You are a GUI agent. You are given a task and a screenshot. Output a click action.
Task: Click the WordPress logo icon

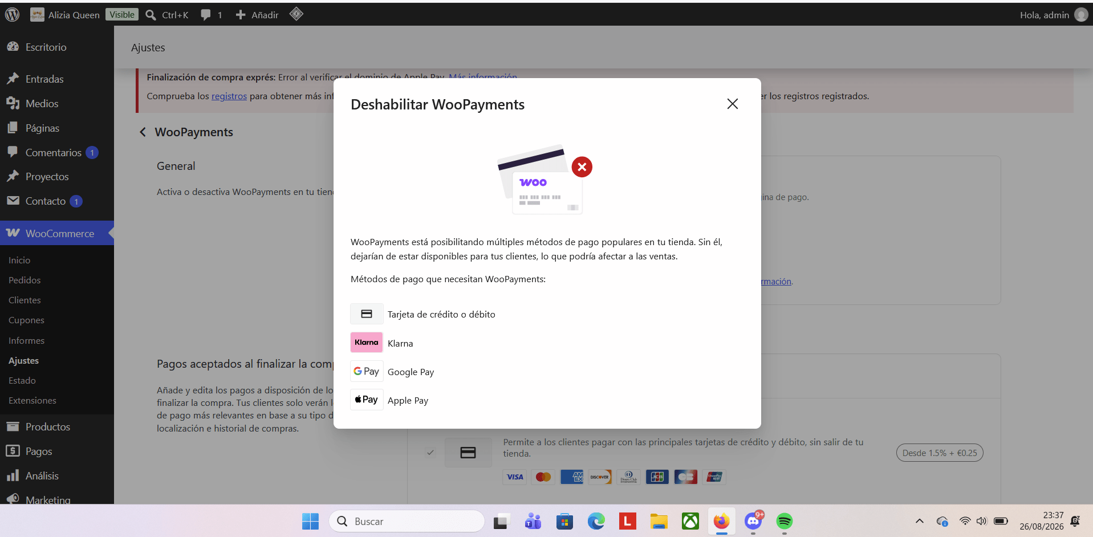12,14
